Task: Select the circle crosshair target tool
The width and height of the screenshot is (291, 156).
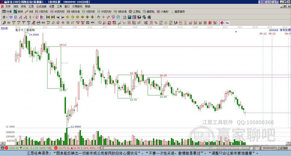Action: (x=58, y=23)
